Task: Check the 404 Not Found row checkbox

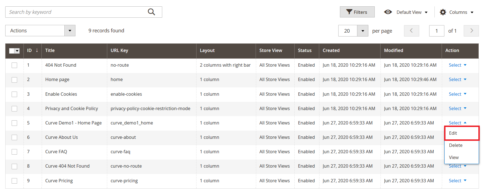Action: [x=14, y=65]
